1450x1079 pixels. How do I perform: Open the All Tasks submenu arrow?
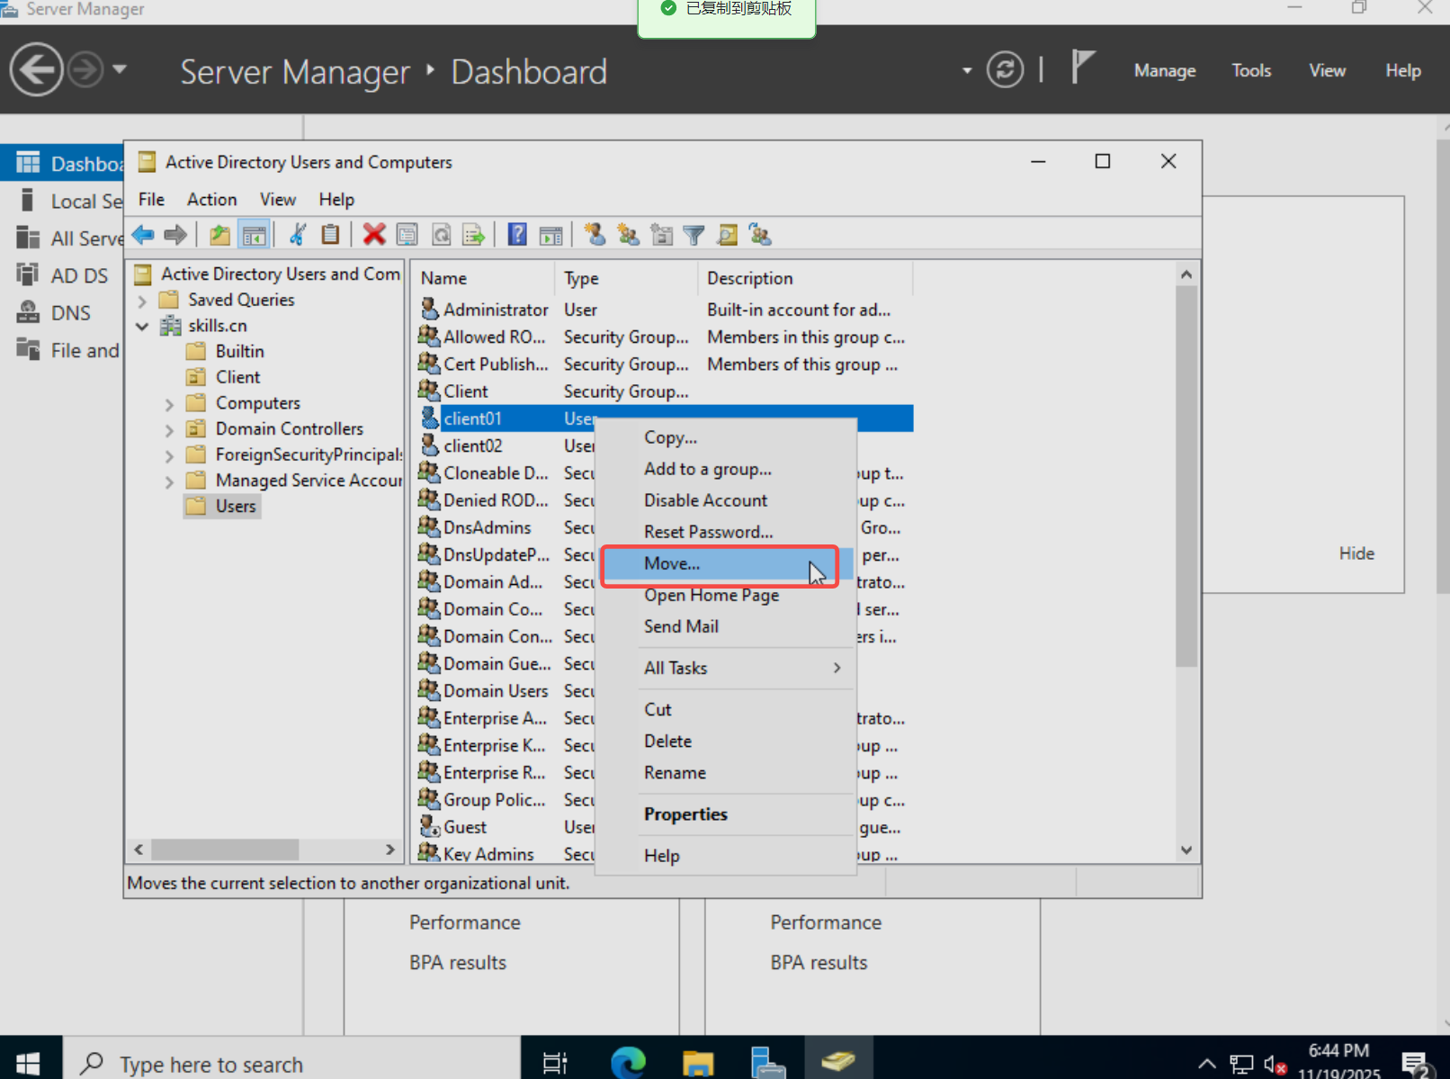[837, 668]
